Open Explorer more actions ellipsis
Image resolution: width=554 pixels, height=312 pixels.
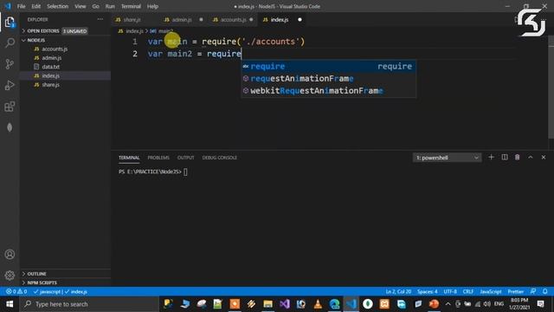tap(100, 19)
